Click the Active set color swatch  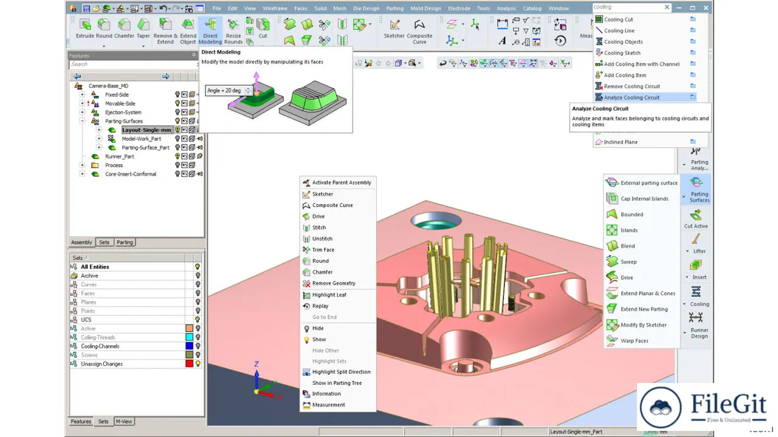coord(189,328)
